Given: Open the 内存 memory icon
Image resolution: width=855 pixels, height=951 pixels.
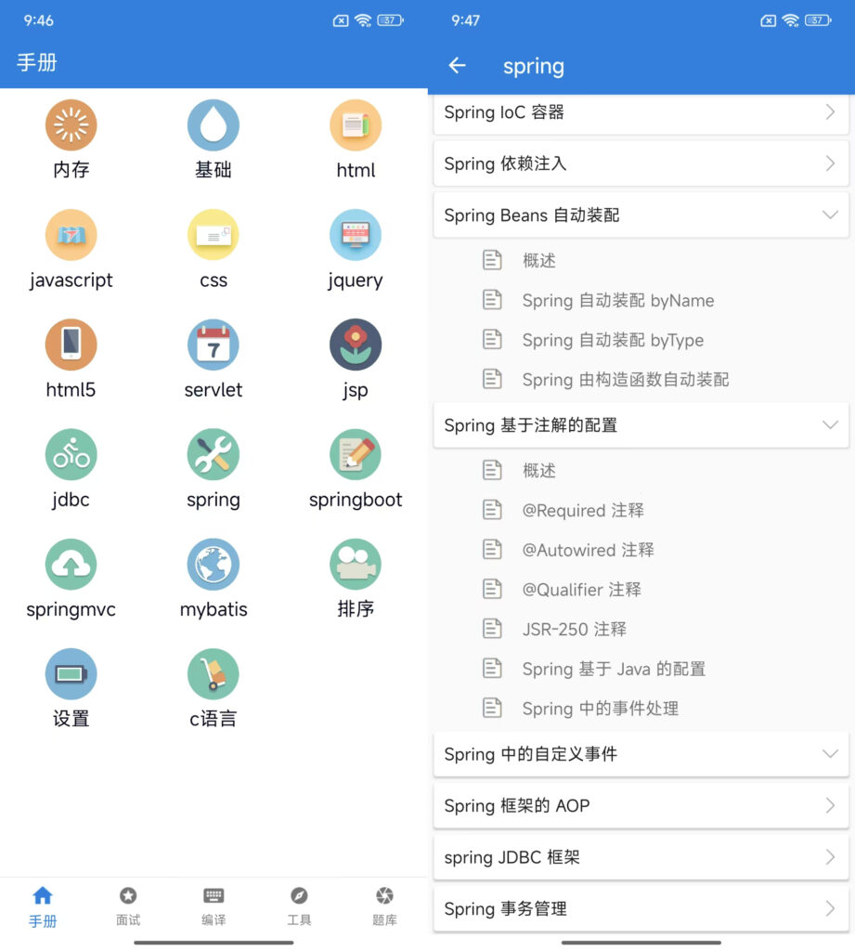Looking at the screenshot, I should [x=71, y=125].
